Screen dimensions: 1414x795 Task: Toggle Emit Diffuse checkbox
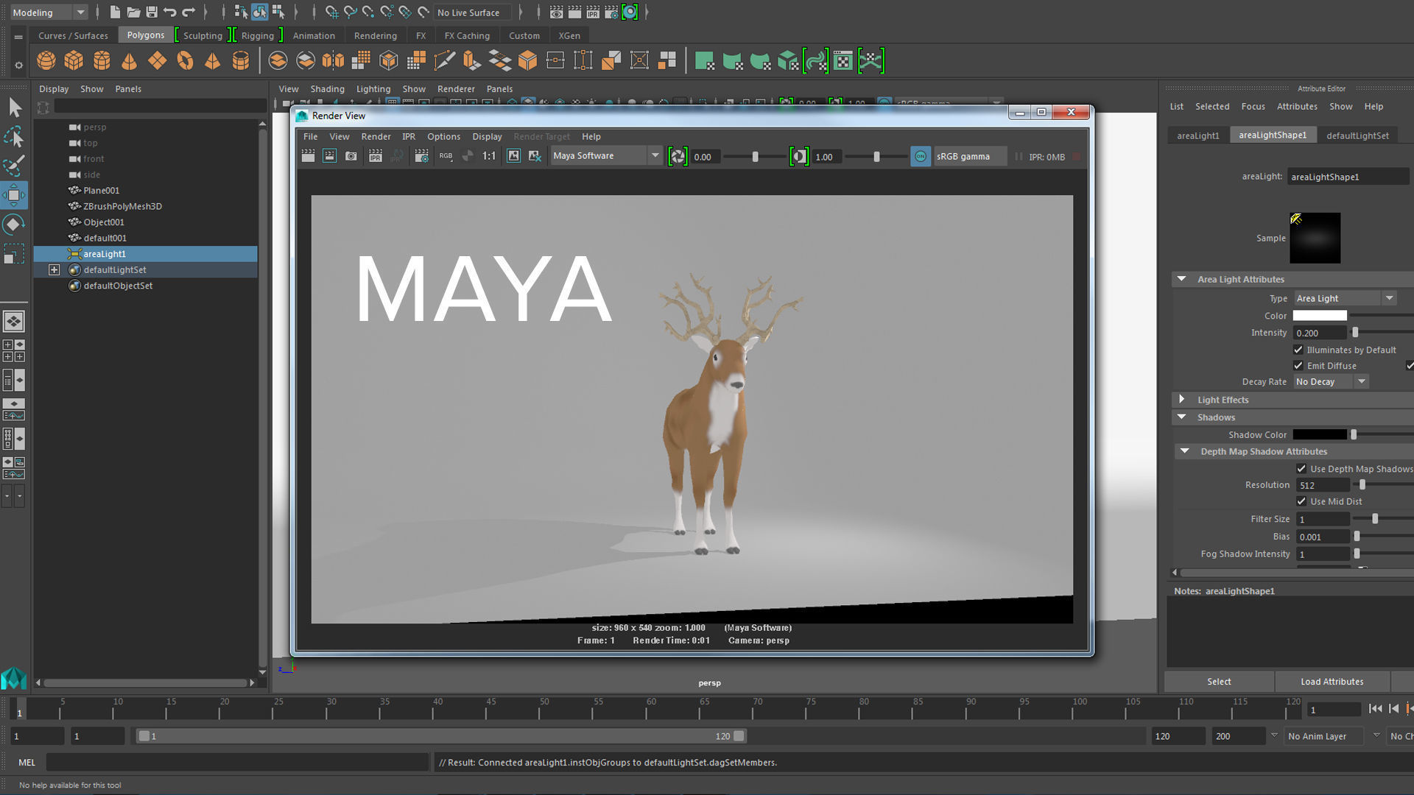point(1298,365)
